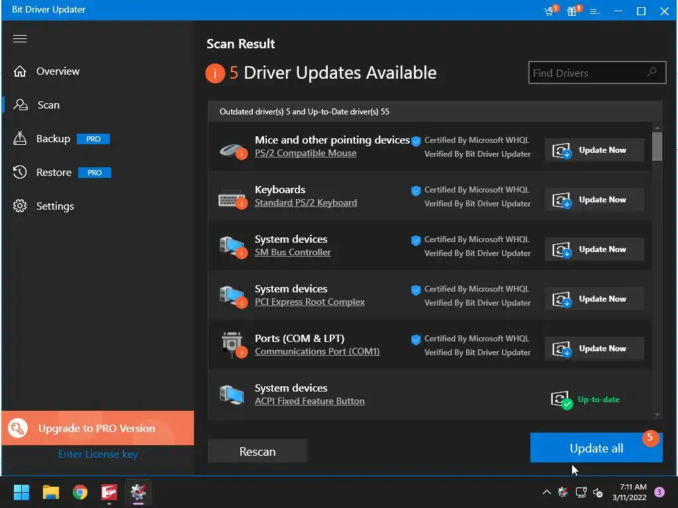Click the SM Bus Controller computer icon
The width and height of the screenshot is (678, 508).
[x=232, y=247]
